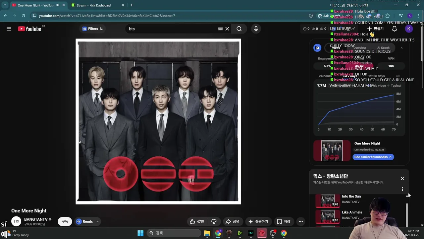This screenshot has height=239, width=424.
Task: Mute the YouTube tab via speaker icon
Action: pos(58,5)
